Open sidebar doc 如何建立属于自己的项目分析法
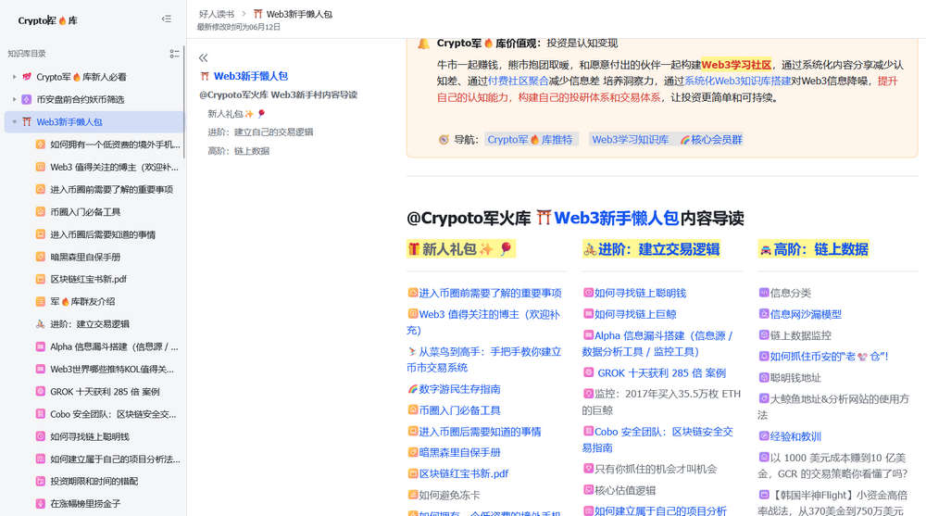Screen dimensions: 926x516 coord(115,459)
